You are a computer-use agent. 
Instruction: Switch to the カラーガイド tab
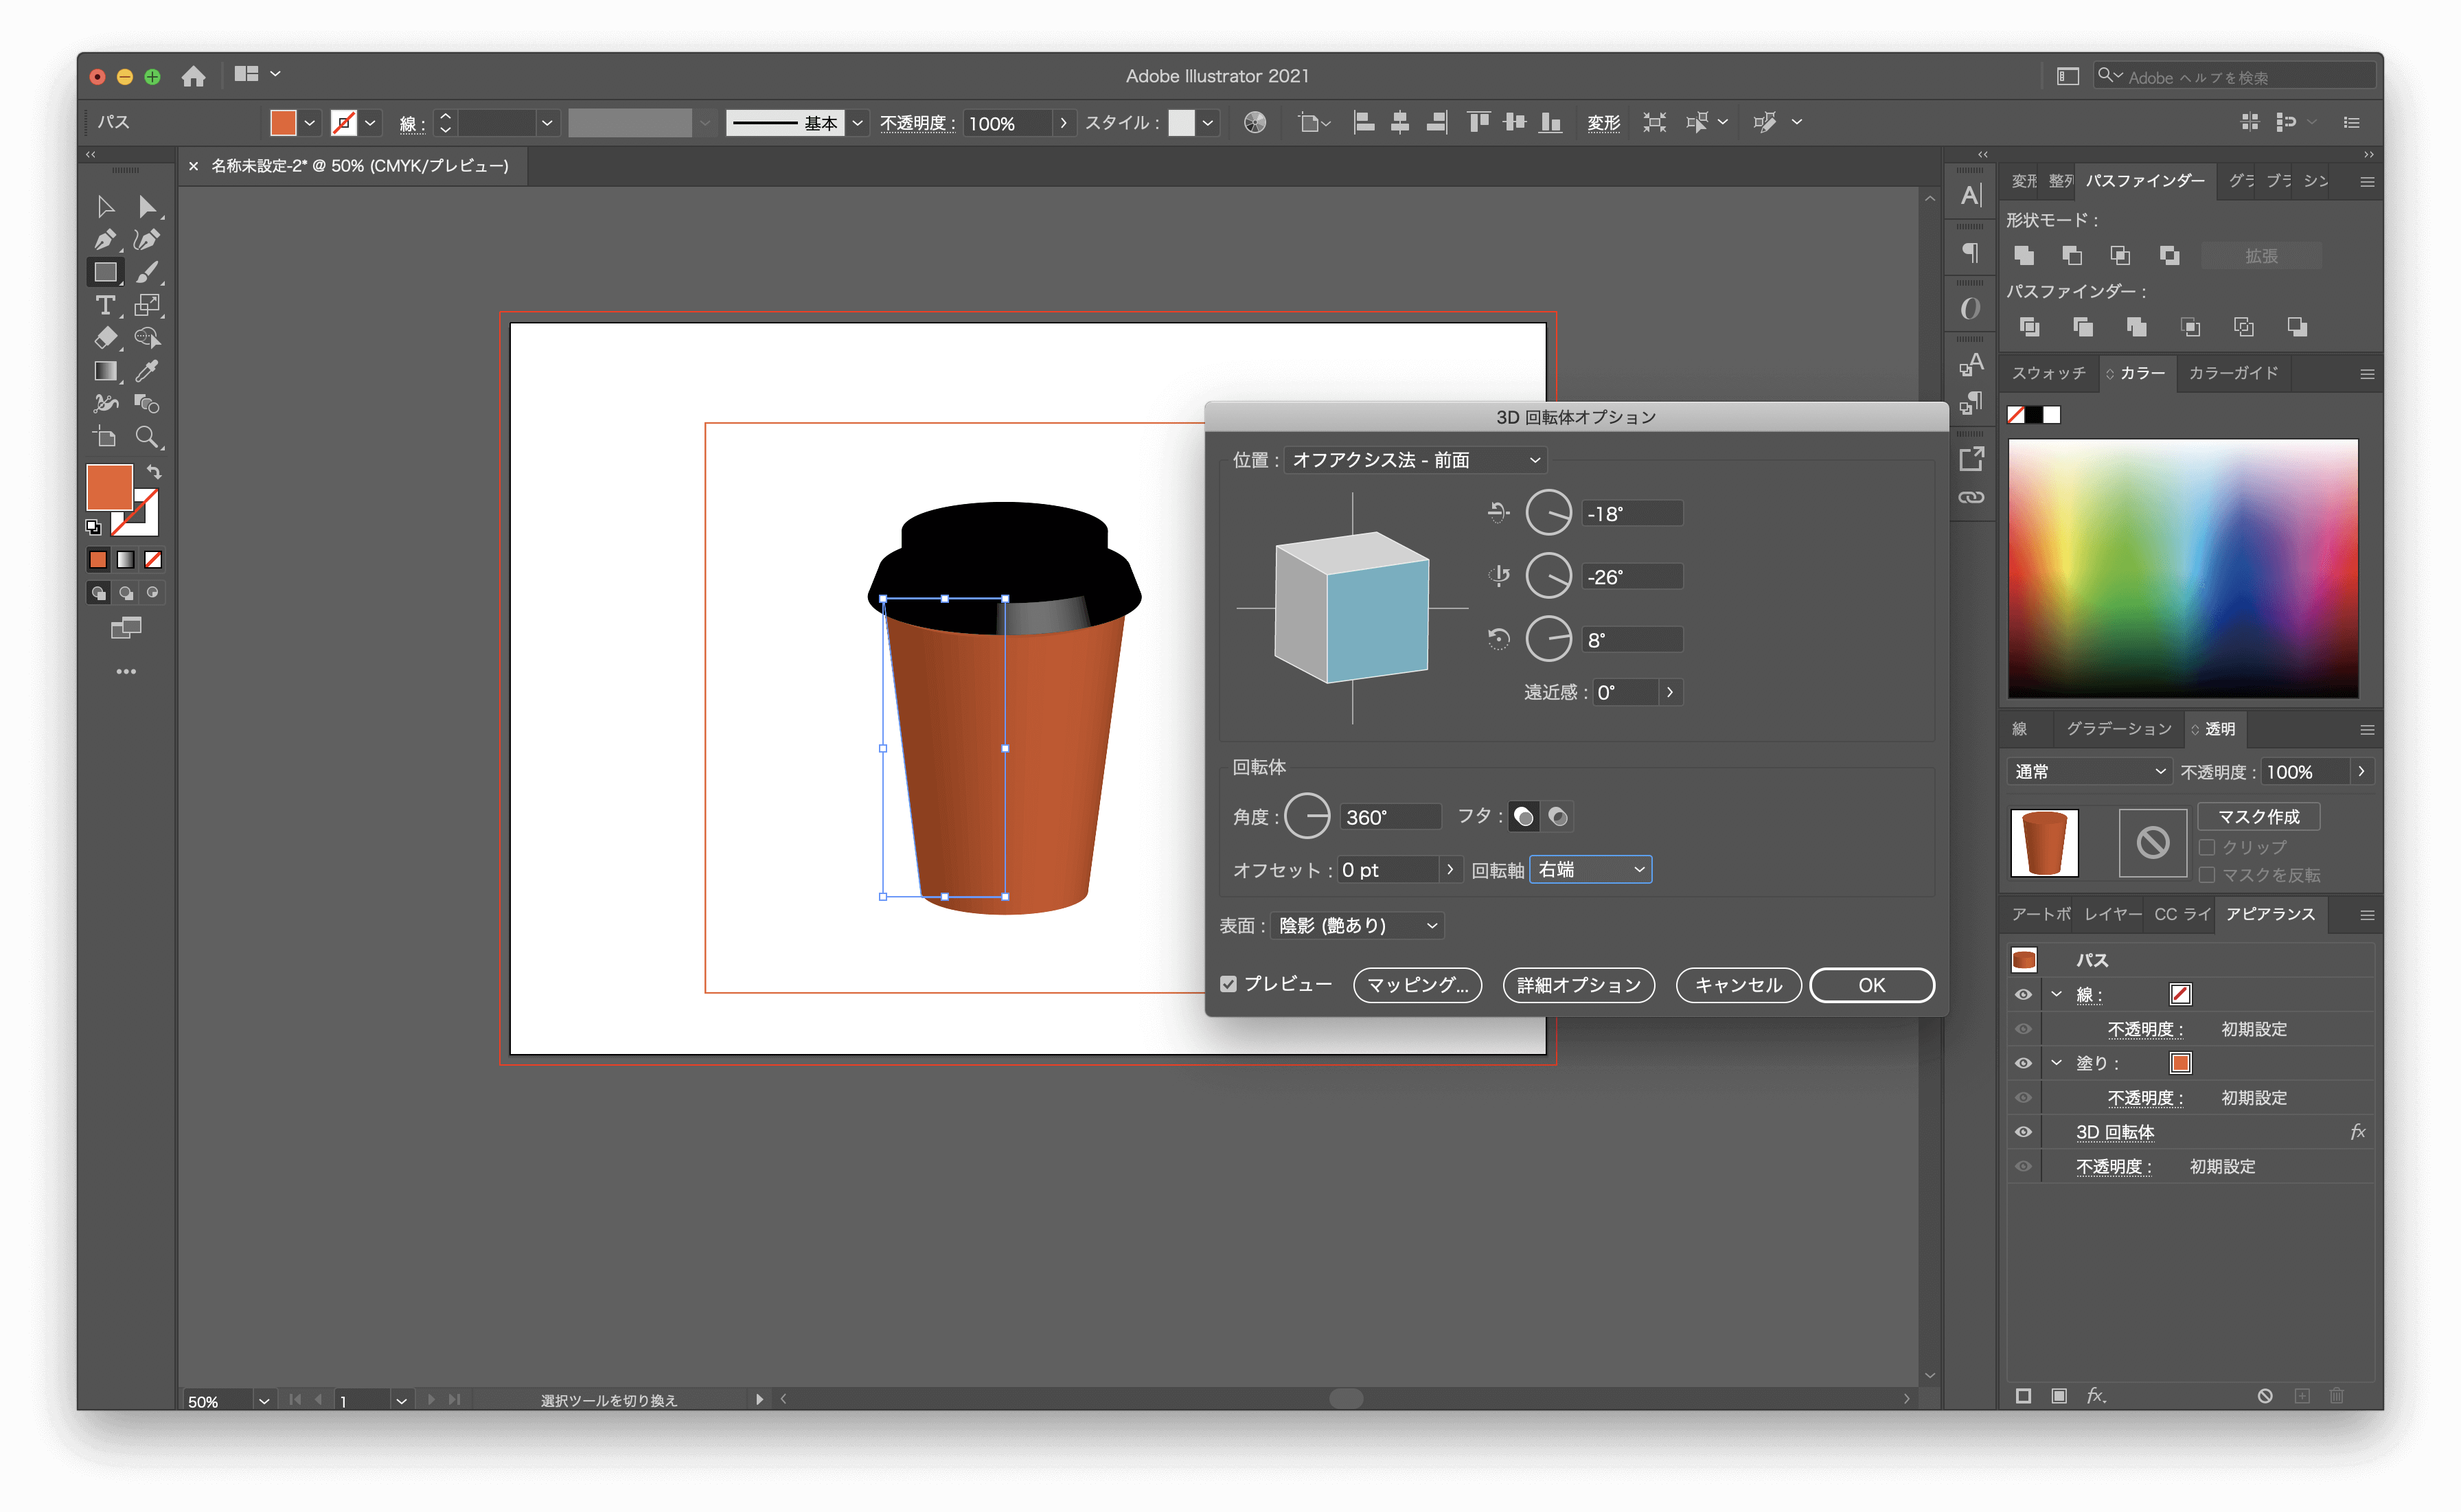tap(2232, 373)
